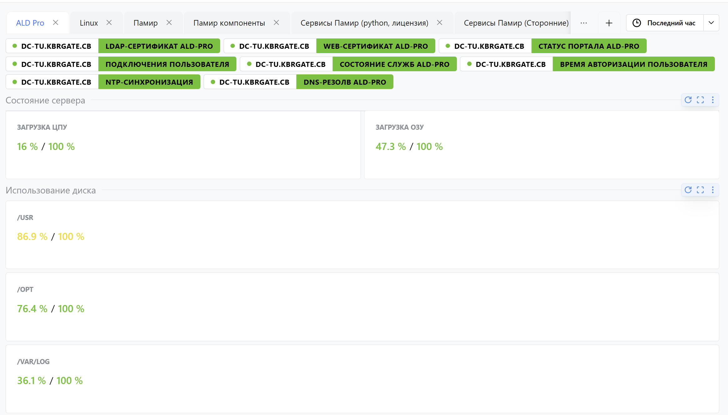Close the Памир компоненты tab
This screenshot has width=728, height=415.
(x=276, y=22)
